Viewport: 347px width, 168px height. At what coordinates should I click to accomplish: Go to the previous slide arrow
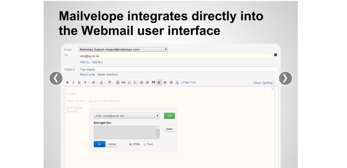[56, 78]
